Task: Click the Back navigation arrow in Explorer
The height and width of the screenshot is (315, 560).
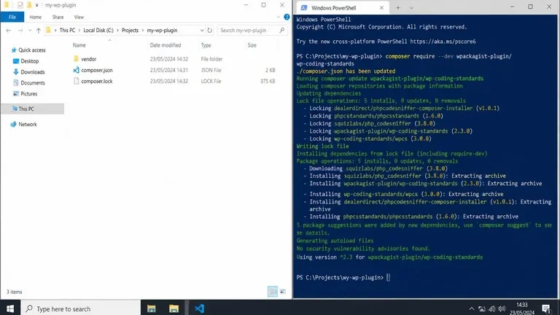Action: (x=9, y=31)
